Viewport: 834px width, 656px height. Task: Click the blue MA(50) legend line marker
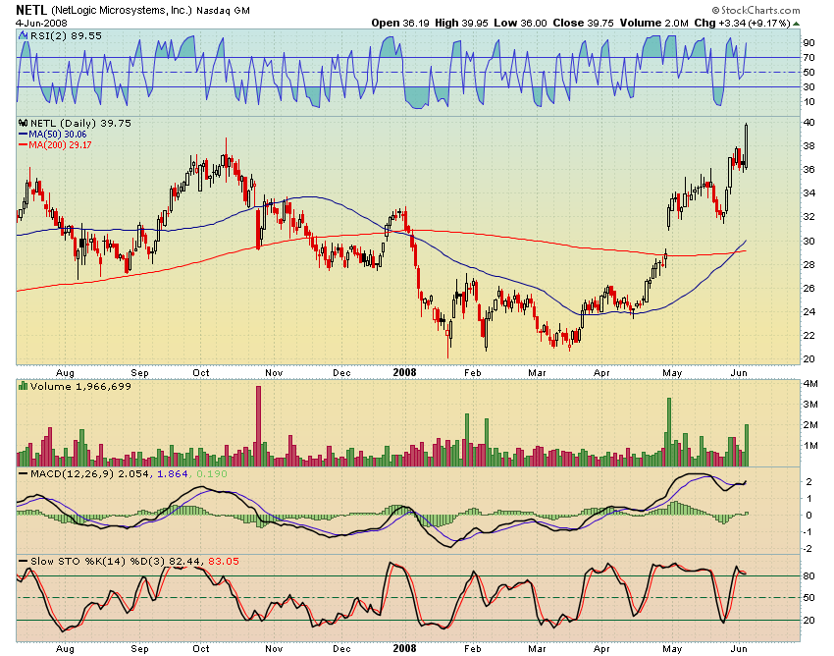[23, 135]
